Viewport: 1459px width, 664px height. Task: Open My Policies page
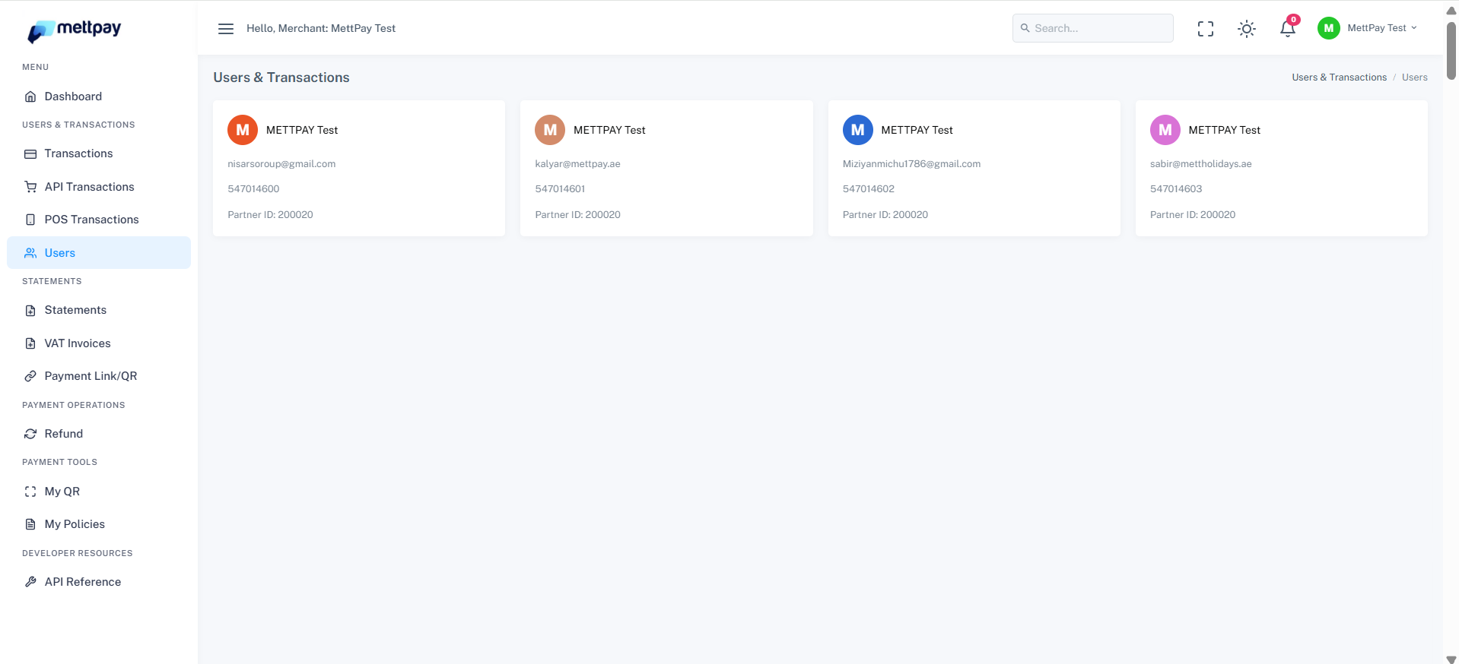click(99, 524)
